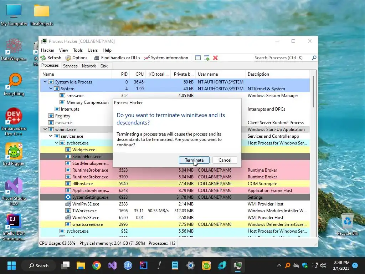
Task: Click the Search Processes input field
Action: 283,58
